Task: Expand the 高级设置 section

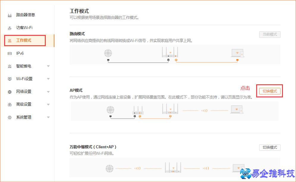Action: pos(48,104)
